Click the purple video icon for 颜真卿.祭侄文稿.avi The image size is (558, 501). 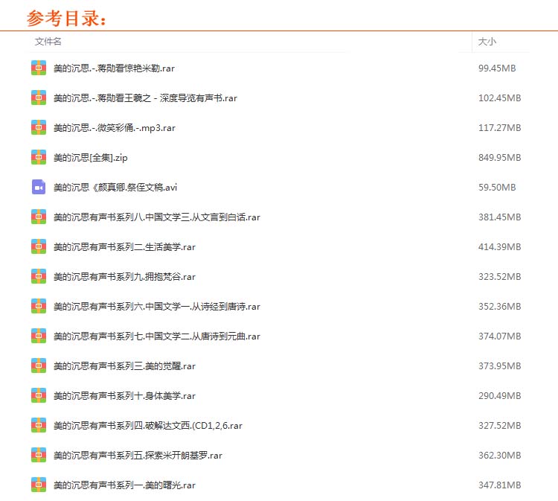point(39,187)
